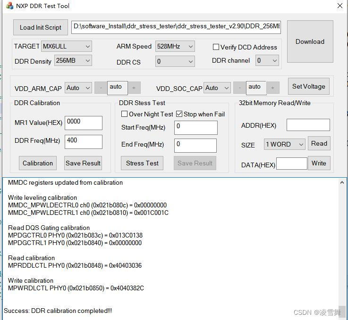Click the Set Voltage button
The width and height of the screenshot is (348, 320).
(308, 86)
